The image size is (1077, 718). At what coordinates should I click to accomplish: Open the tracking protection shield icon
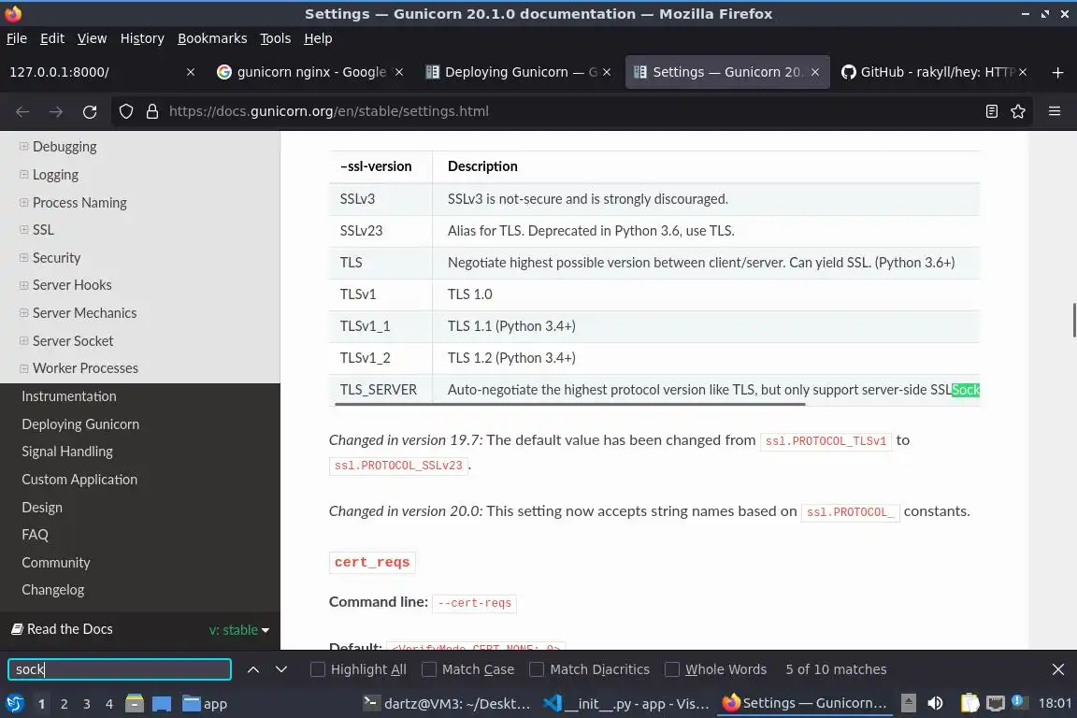tap(125, 111)
